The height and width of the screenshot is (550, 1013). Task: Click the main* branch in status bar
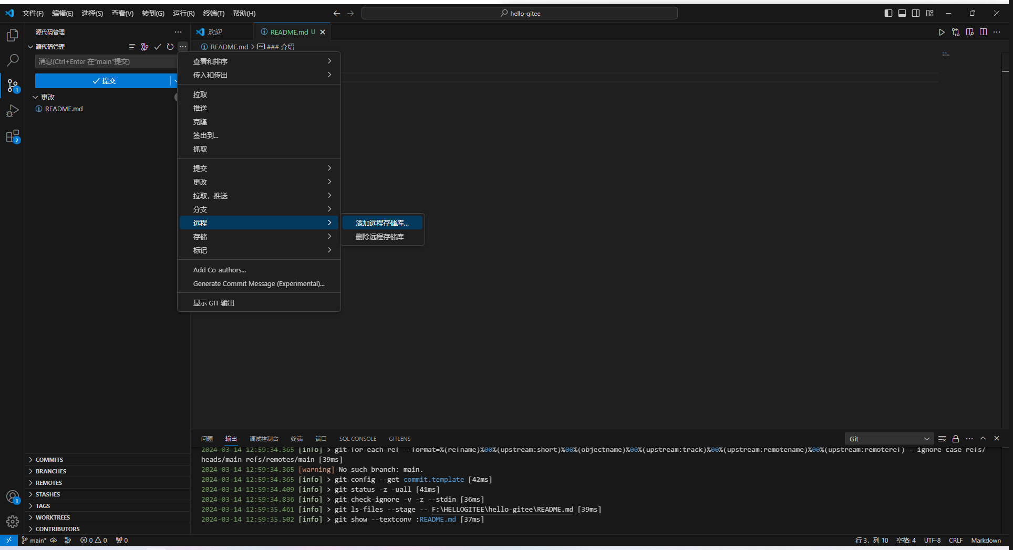click(x=34, y=540)
